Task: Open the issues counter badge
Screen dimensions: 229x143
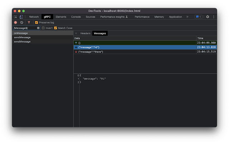Action: (198, 17)
